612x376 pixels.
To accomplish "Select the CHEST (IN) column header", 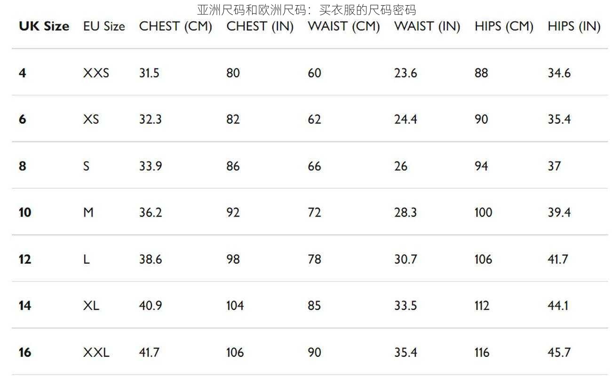I will tap(260, 26).
